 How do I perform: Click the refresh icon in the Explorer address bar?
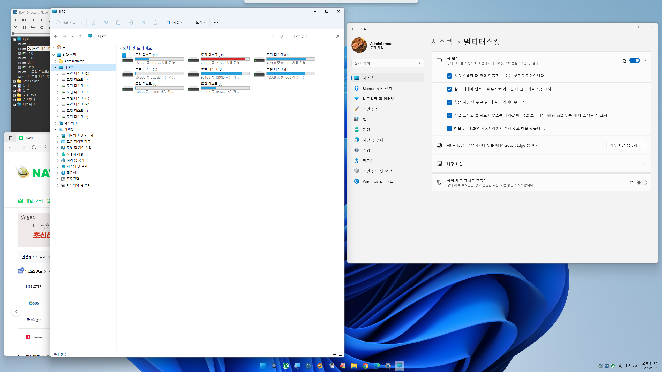(281, 36)
